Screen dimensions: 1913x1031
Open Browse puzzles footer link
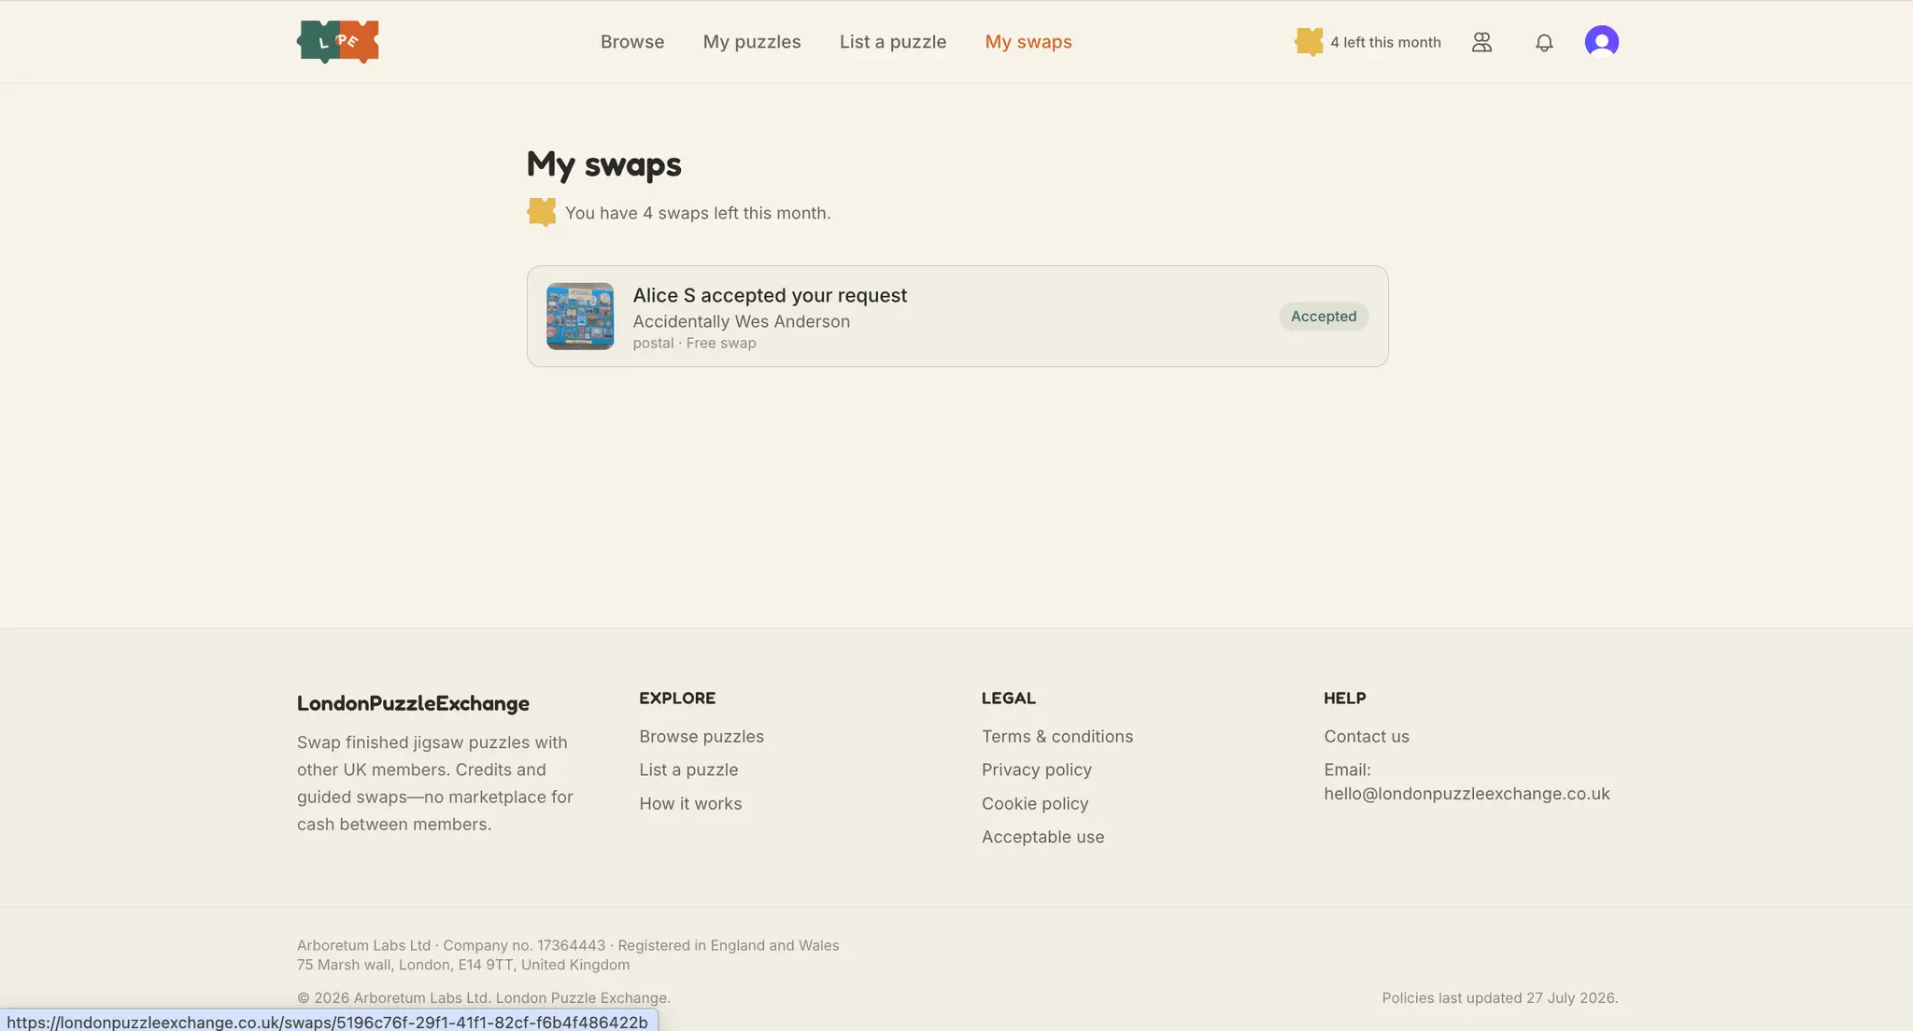[701, 737]
